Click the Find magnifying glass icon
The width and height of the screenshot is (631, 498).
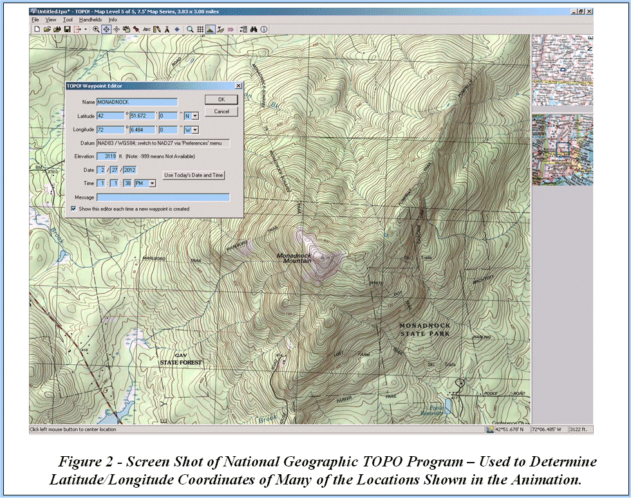[x=190, y=30]
